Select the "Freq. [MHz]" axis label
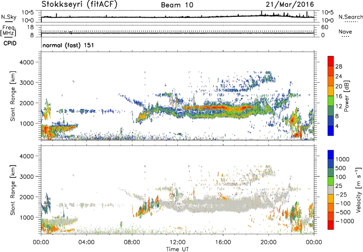Viewport: 363px width, 252px height. point(8,30)
